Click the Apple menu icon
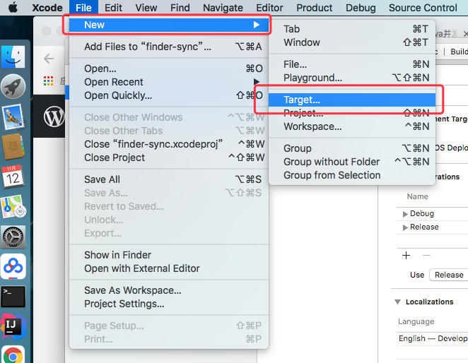468x363 pixels. coord(13,8)
